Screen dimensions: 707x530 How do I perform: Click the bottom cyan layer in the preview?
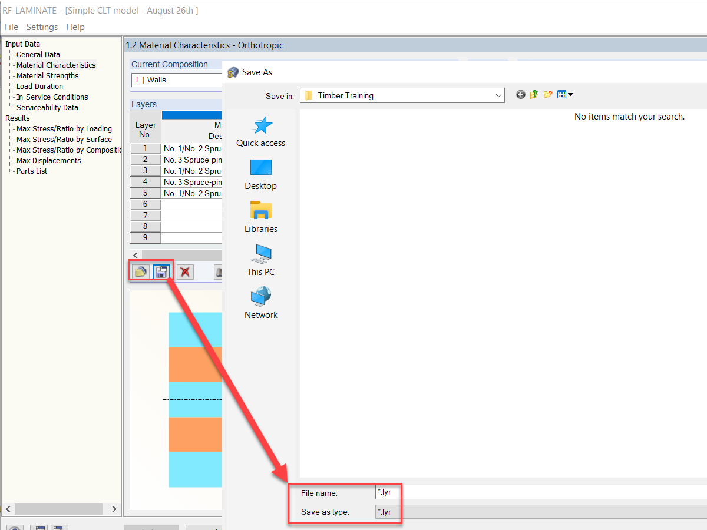[x=195, y=469]
